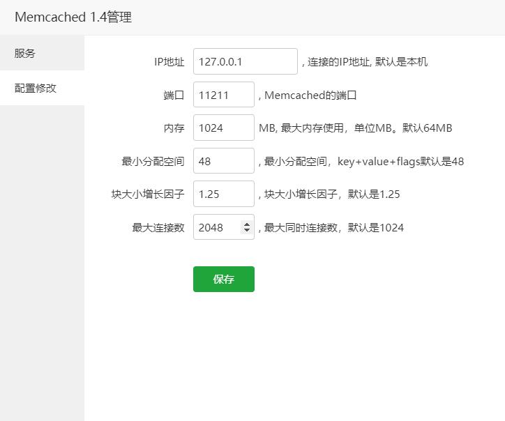Image resolution: width=505 pixels, height=421 pixels.
Task: Click the 端口 field label
Action: [x=174, y=95]
